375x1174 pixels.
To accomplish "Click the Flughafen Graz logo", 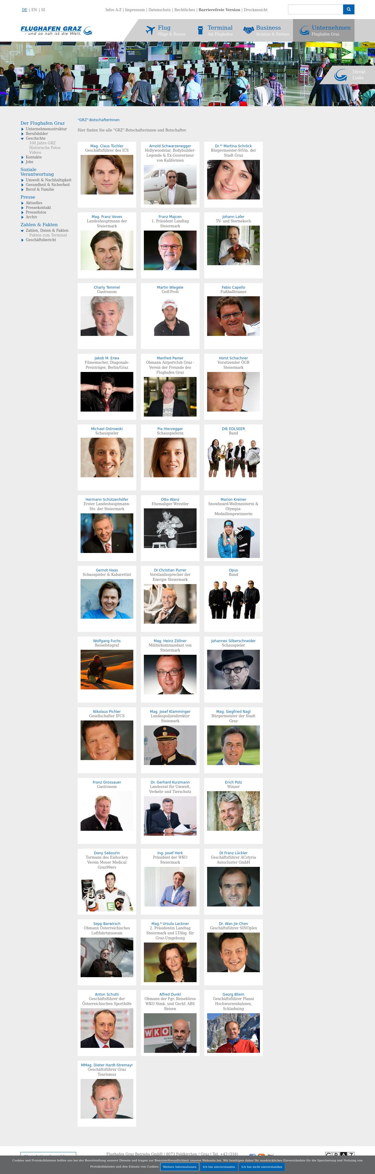I will click(x=57, y=31).
